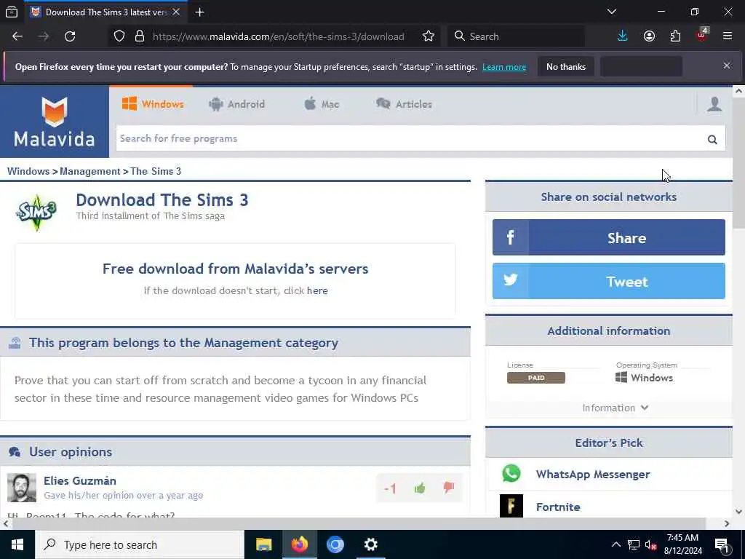Open the Firefox View icon

click(12, 12)
